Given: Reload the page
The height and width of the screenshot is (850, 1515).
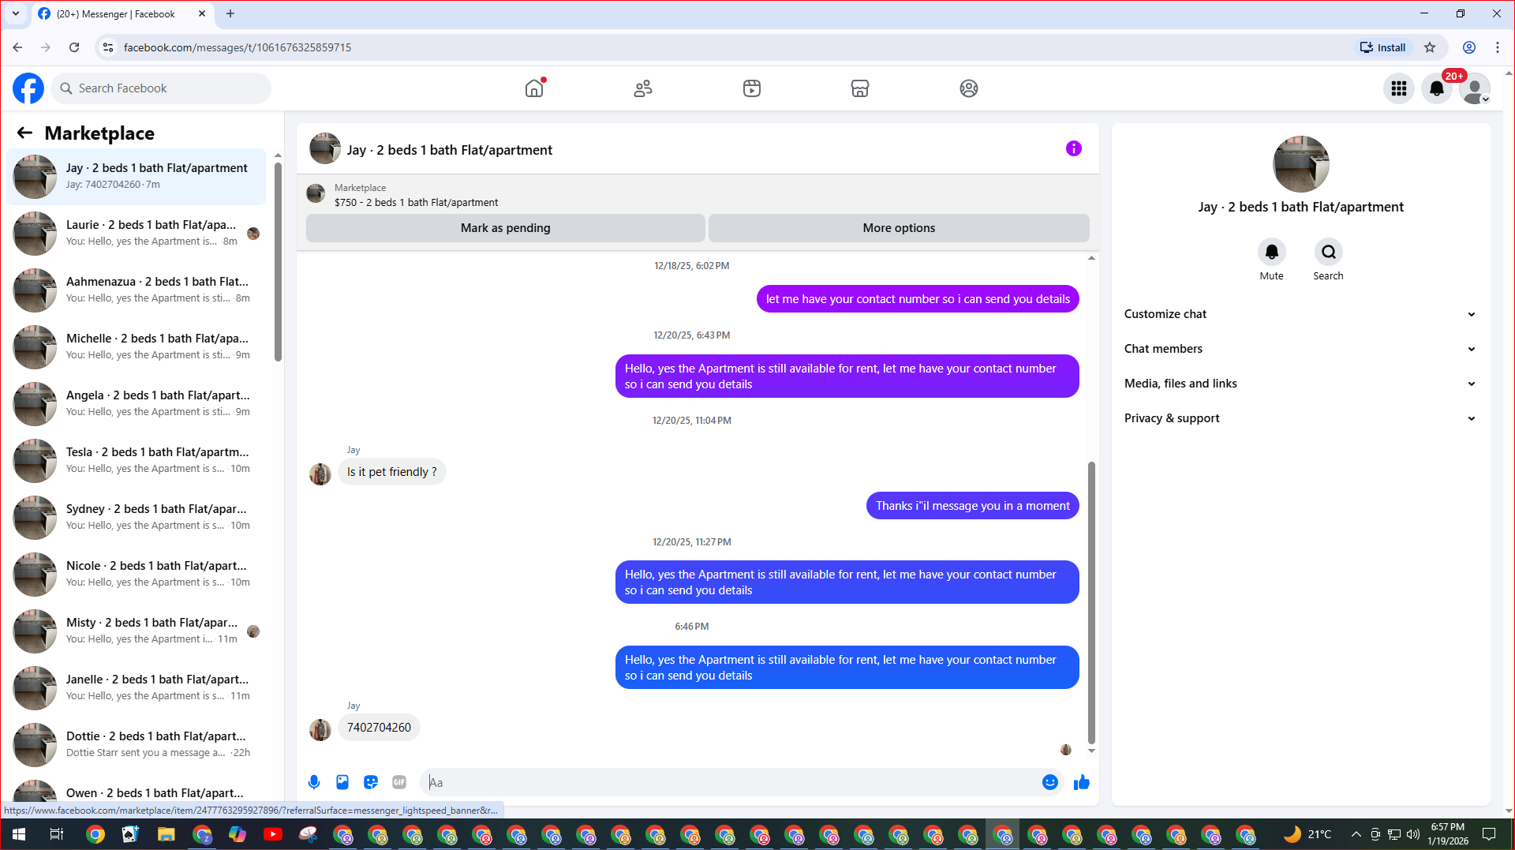Looking at the screenshot, I should pyautogui.click(x=74, y=47).
